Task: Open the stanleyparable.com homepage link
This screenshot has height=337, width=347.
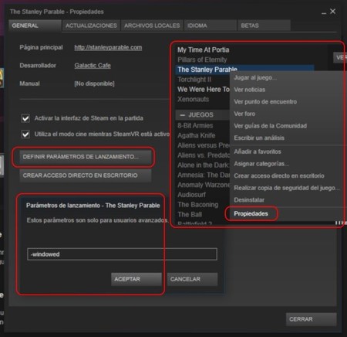Action: [x=108, y=47]
